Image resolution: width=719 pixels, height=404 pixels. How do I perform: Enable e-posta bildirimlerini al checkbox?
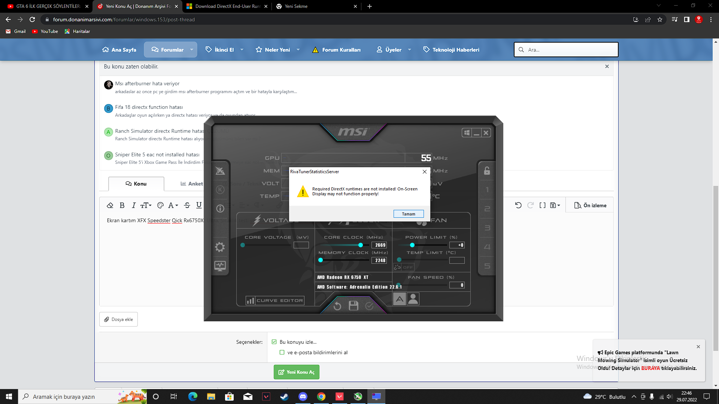pos(282,352)
